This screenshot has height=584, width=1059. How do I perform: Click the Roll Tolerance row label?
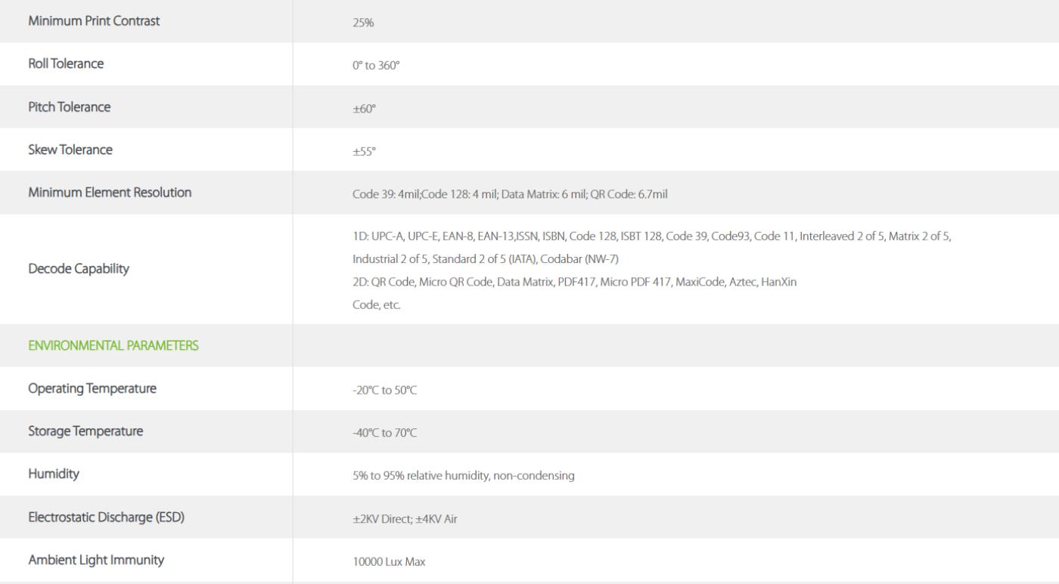click(x=66, y=64)
